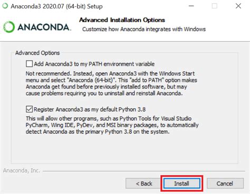250x194 pixels.
Task: Click the green Anaconda ring logo
Action: pos(9,27)
